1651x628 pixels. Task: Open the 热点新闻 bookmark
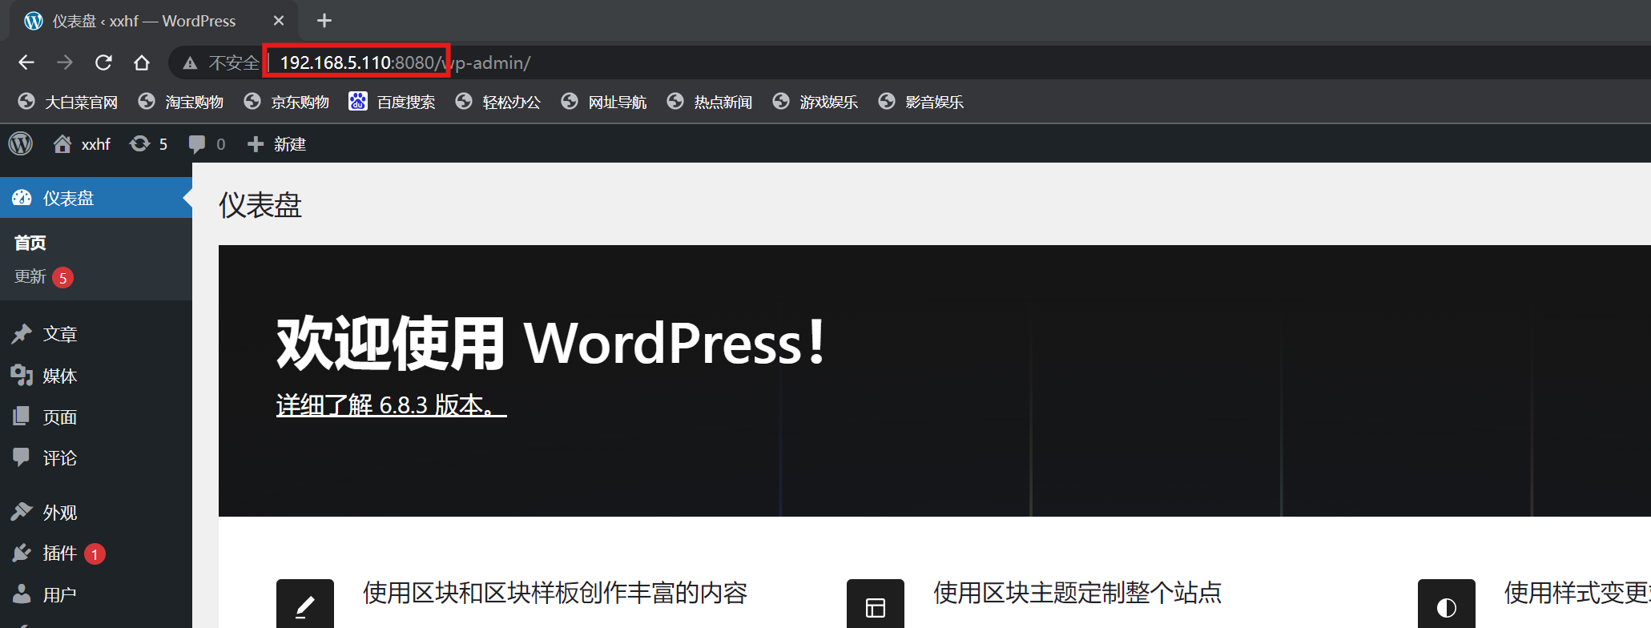coord(710,102)
